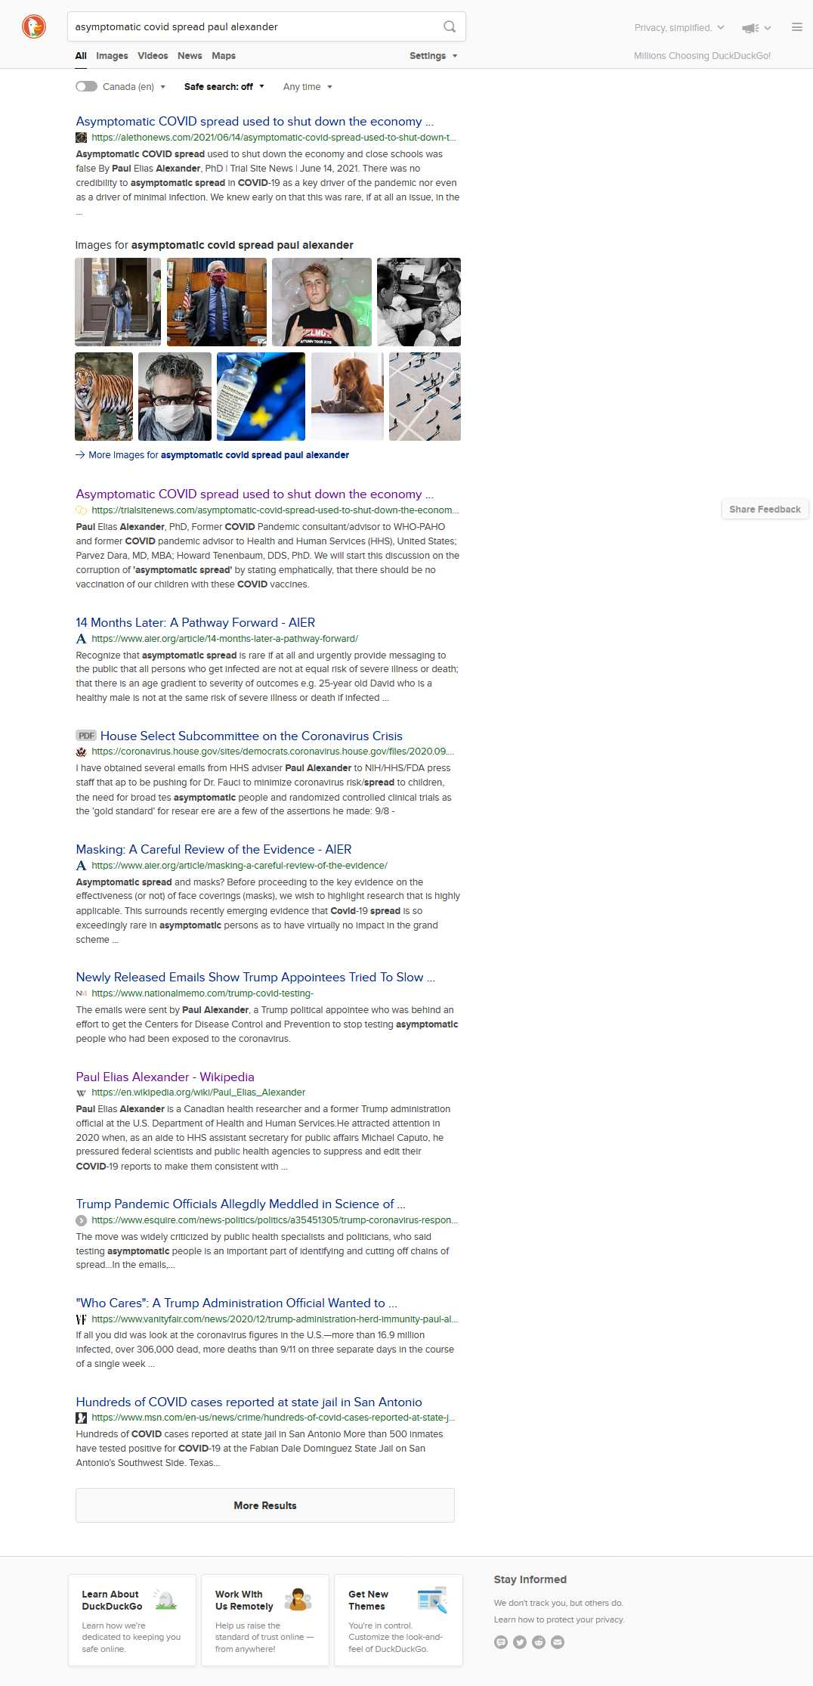
Task: Click the Millions Choosing DuckDuckGo link
Action: click(702, 56)
